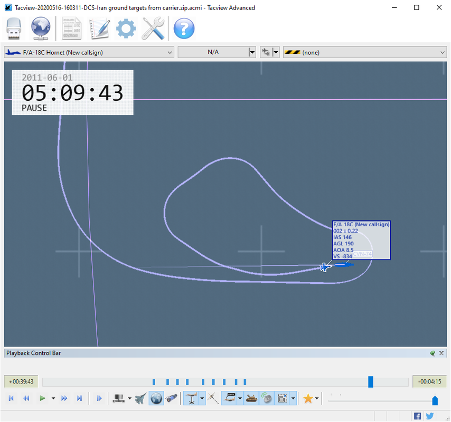Click the fast forward button
451x422 pixels.
64,398
